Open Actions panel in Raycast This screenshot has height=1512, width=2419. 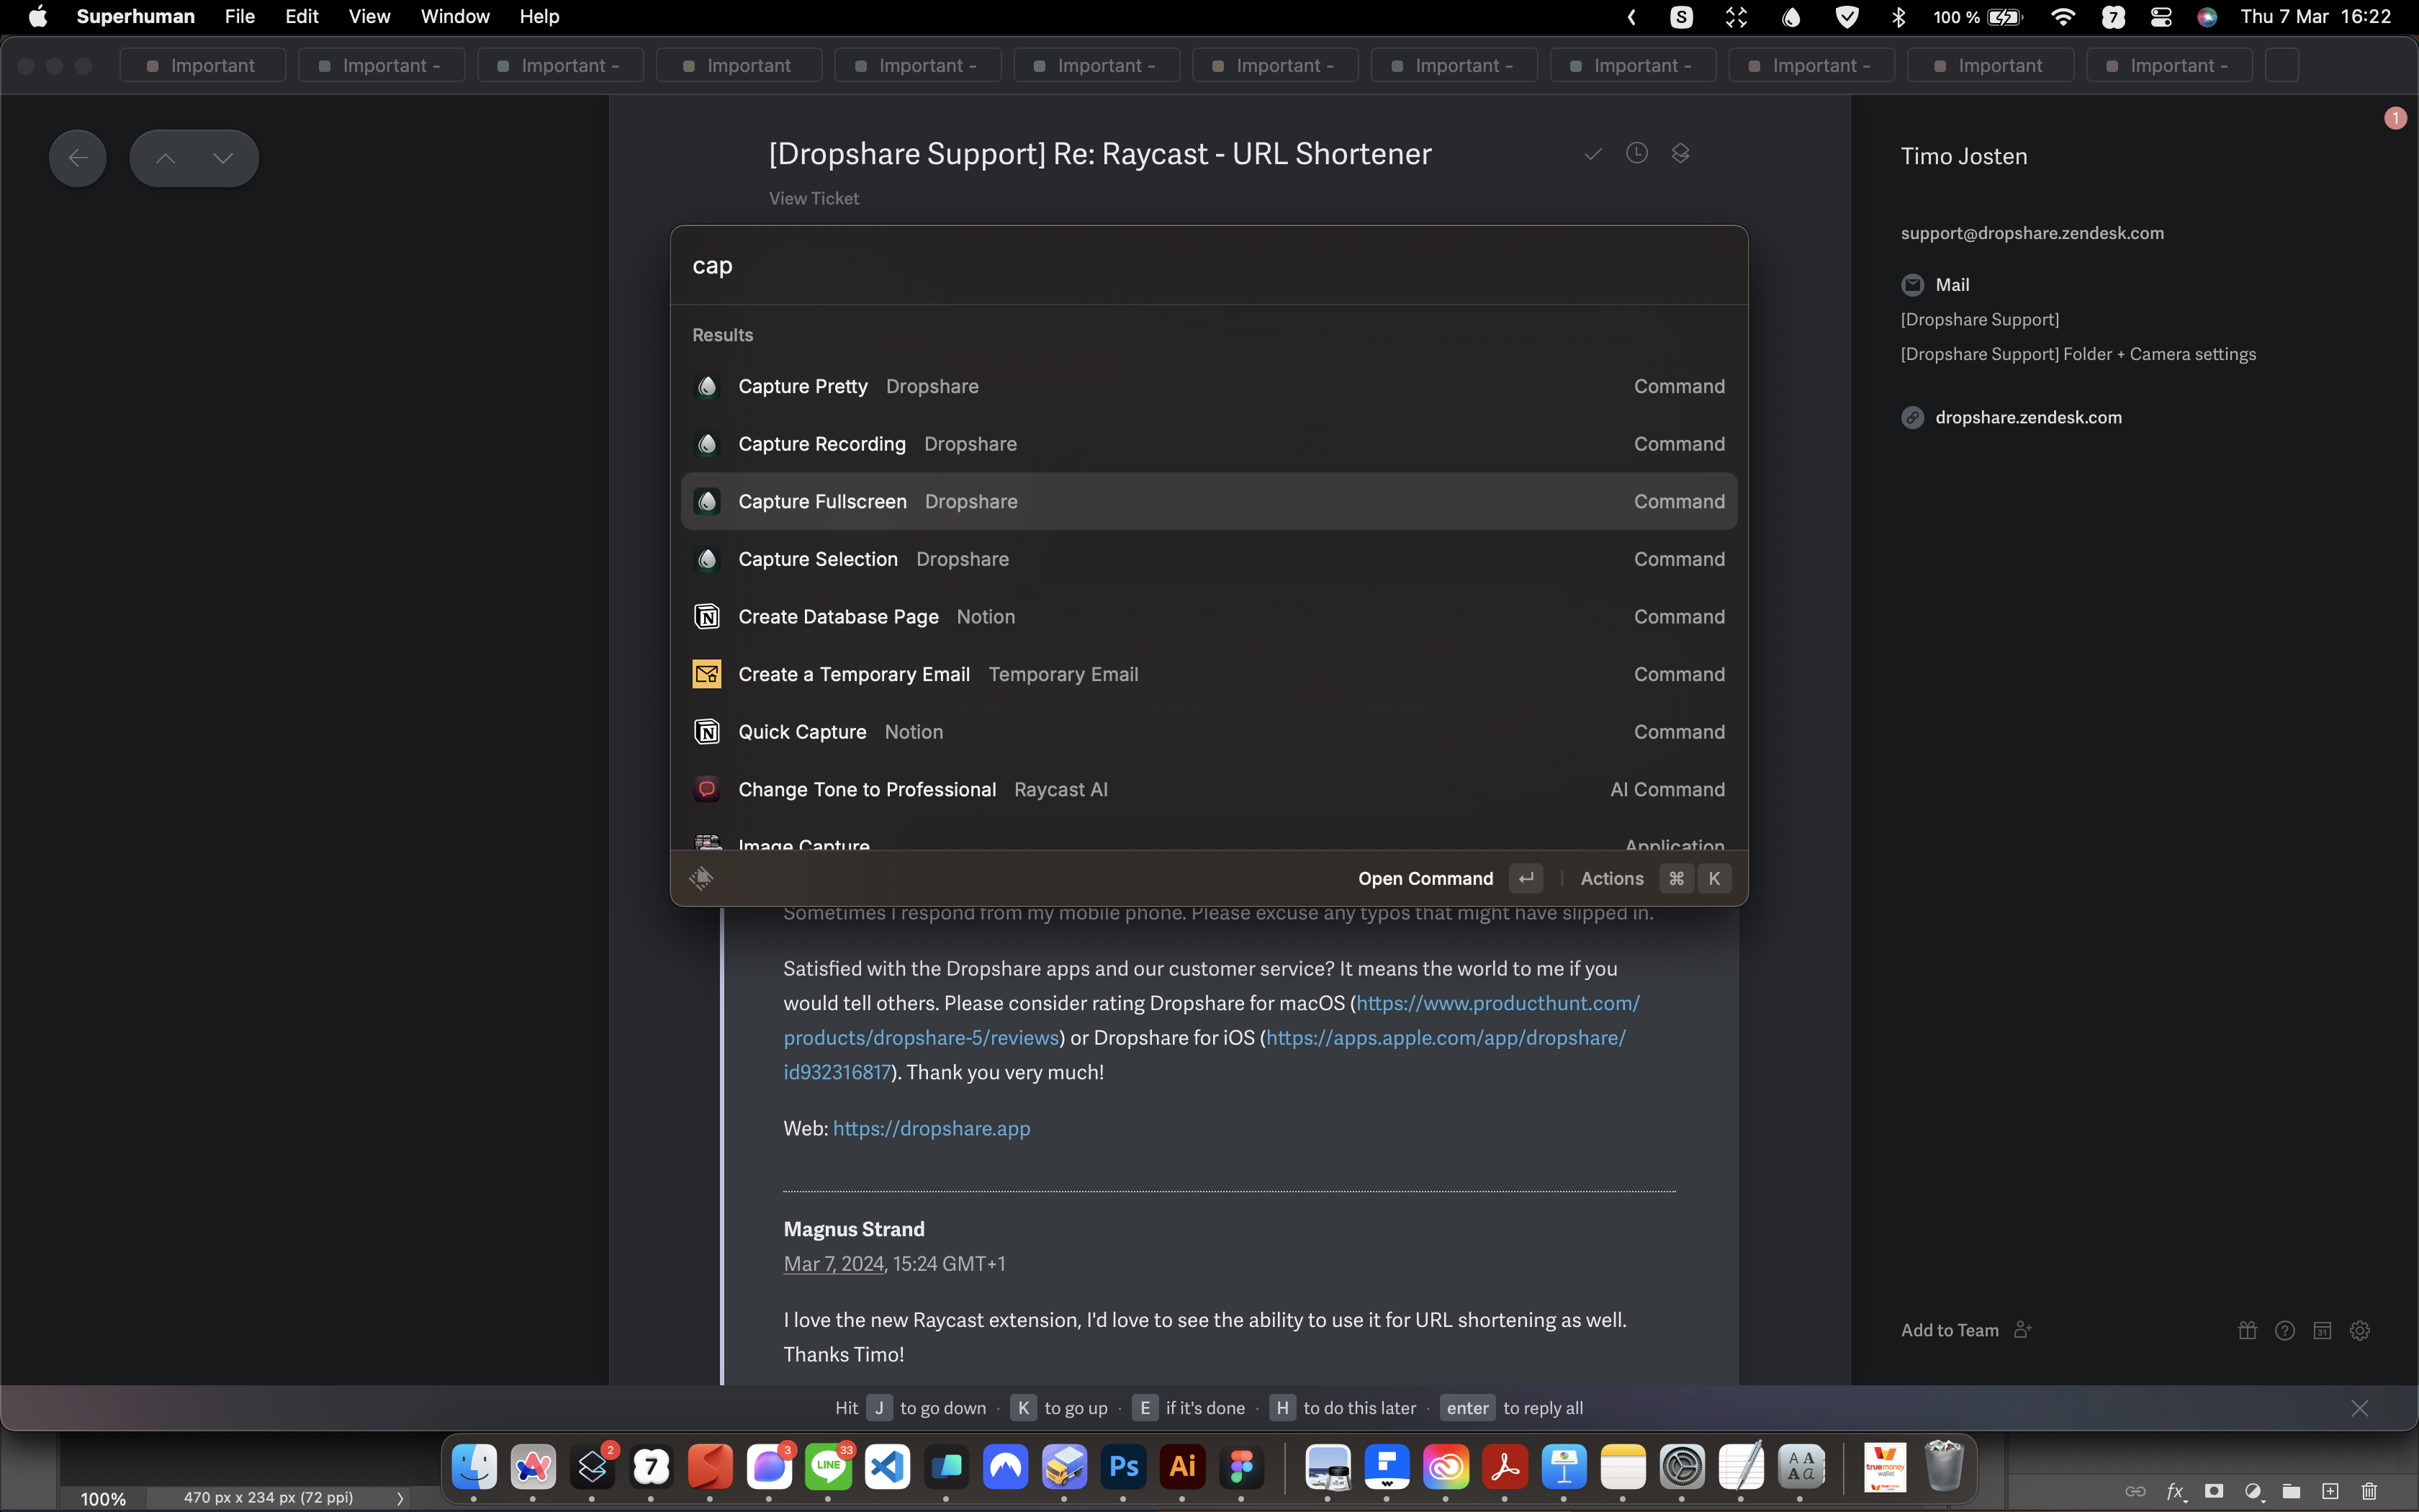[x=1611, y=878]
